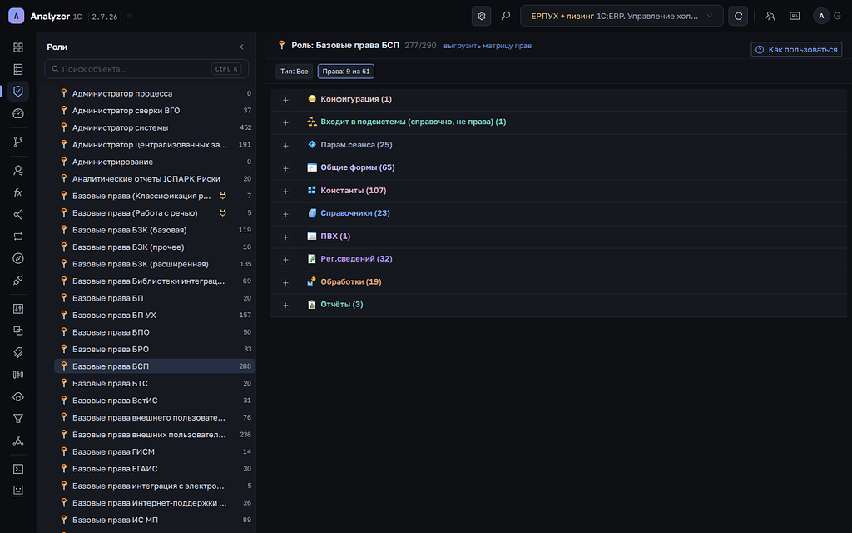Focus the Поиск объекта search field
Image resolution: width=852 pixels, height=533 pixels.
coord(146,69)
